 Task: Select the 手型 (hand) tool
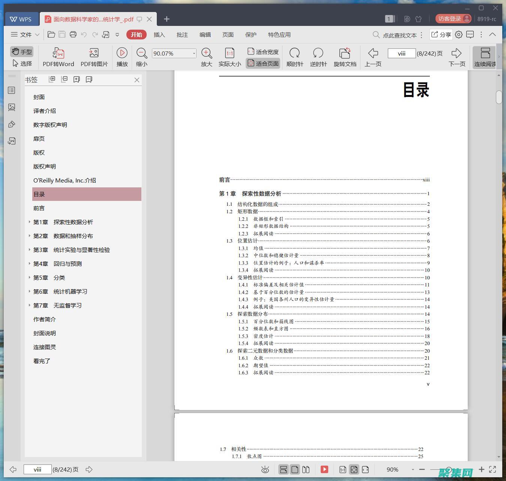tap(21, 51)
